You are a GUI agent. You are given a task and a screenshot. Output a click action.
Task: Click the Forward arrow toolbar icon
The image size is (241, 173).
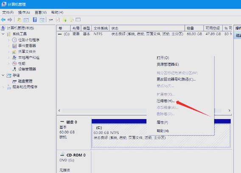pyautogui.click(x=10, y=20)
